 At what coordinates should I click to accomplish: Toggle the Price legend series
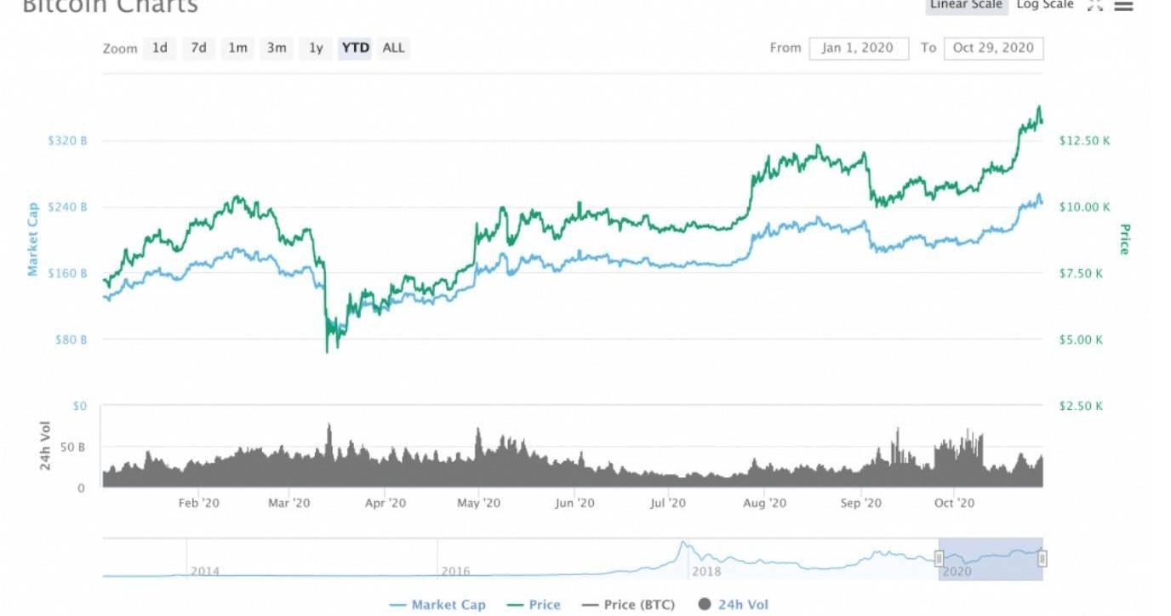click(533, 605)
